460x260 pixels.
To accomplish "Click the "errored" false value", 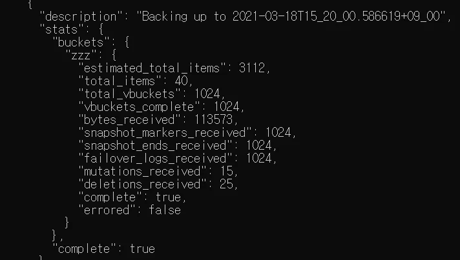I will (x=165, y=210).
